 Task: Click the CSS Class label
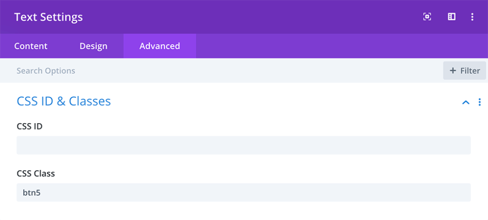tap(36, 174)
